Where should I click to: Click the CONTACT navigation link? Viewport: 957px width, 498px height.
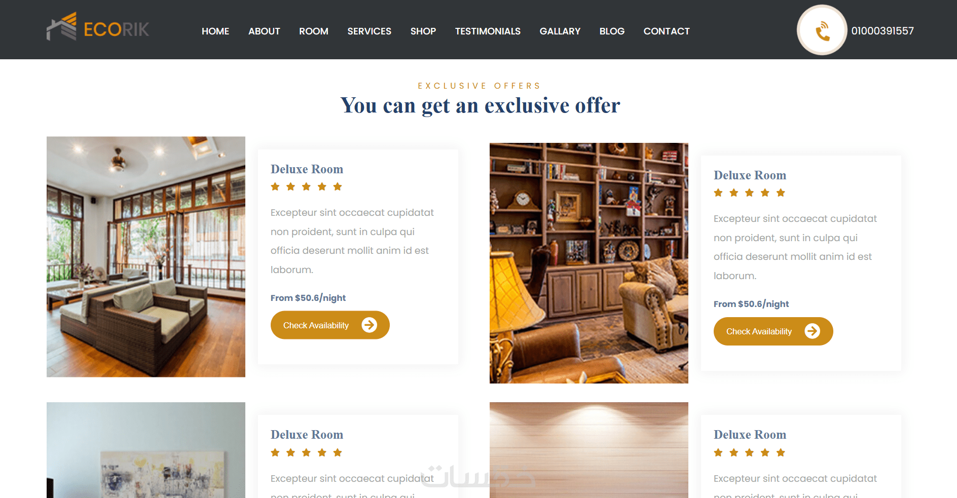(x=667, y=31)
